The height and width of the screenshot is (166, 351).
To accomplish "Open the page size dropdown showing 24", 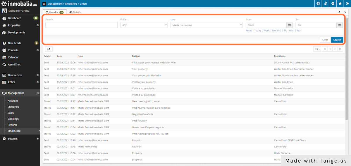I will pos(317,49).
